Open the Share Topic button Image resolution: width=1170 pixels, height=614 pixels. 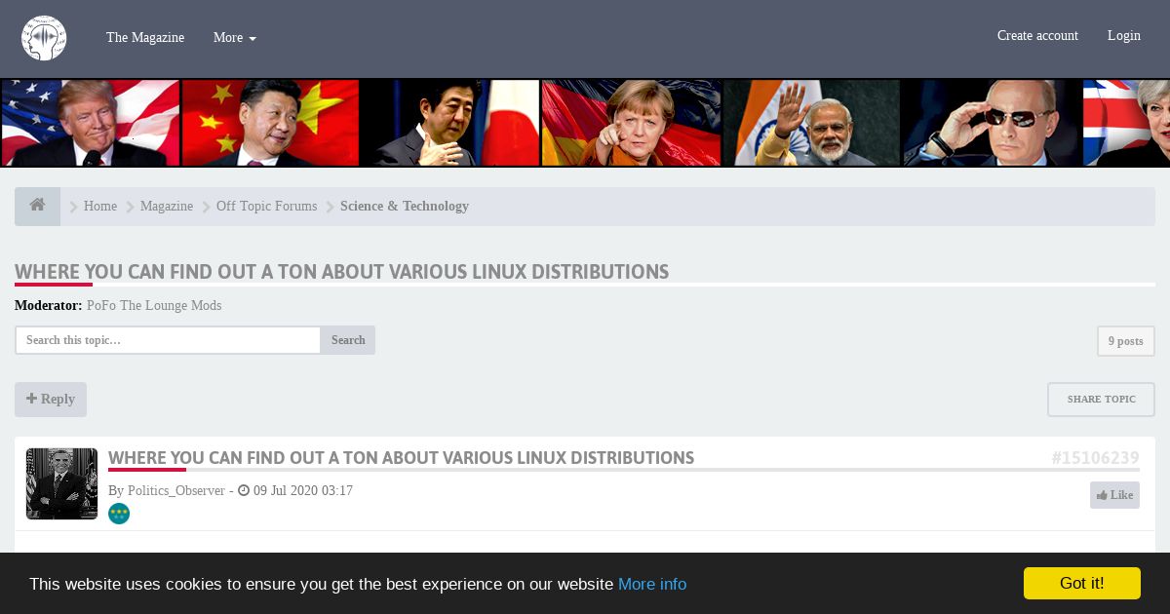1101,400
